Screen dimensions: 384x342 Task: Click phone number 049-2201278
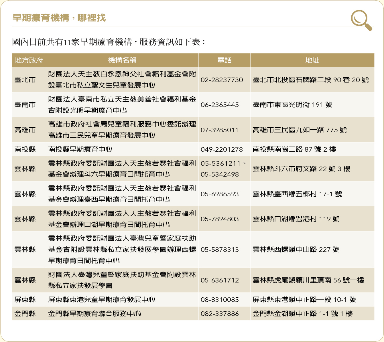(222, 149)
